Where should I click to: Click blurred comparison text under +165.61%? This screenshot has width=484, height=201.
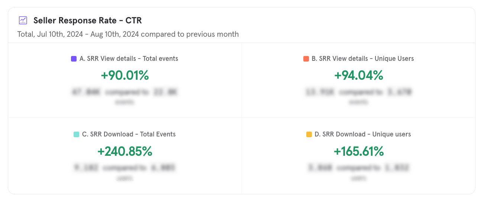[358, 168]
